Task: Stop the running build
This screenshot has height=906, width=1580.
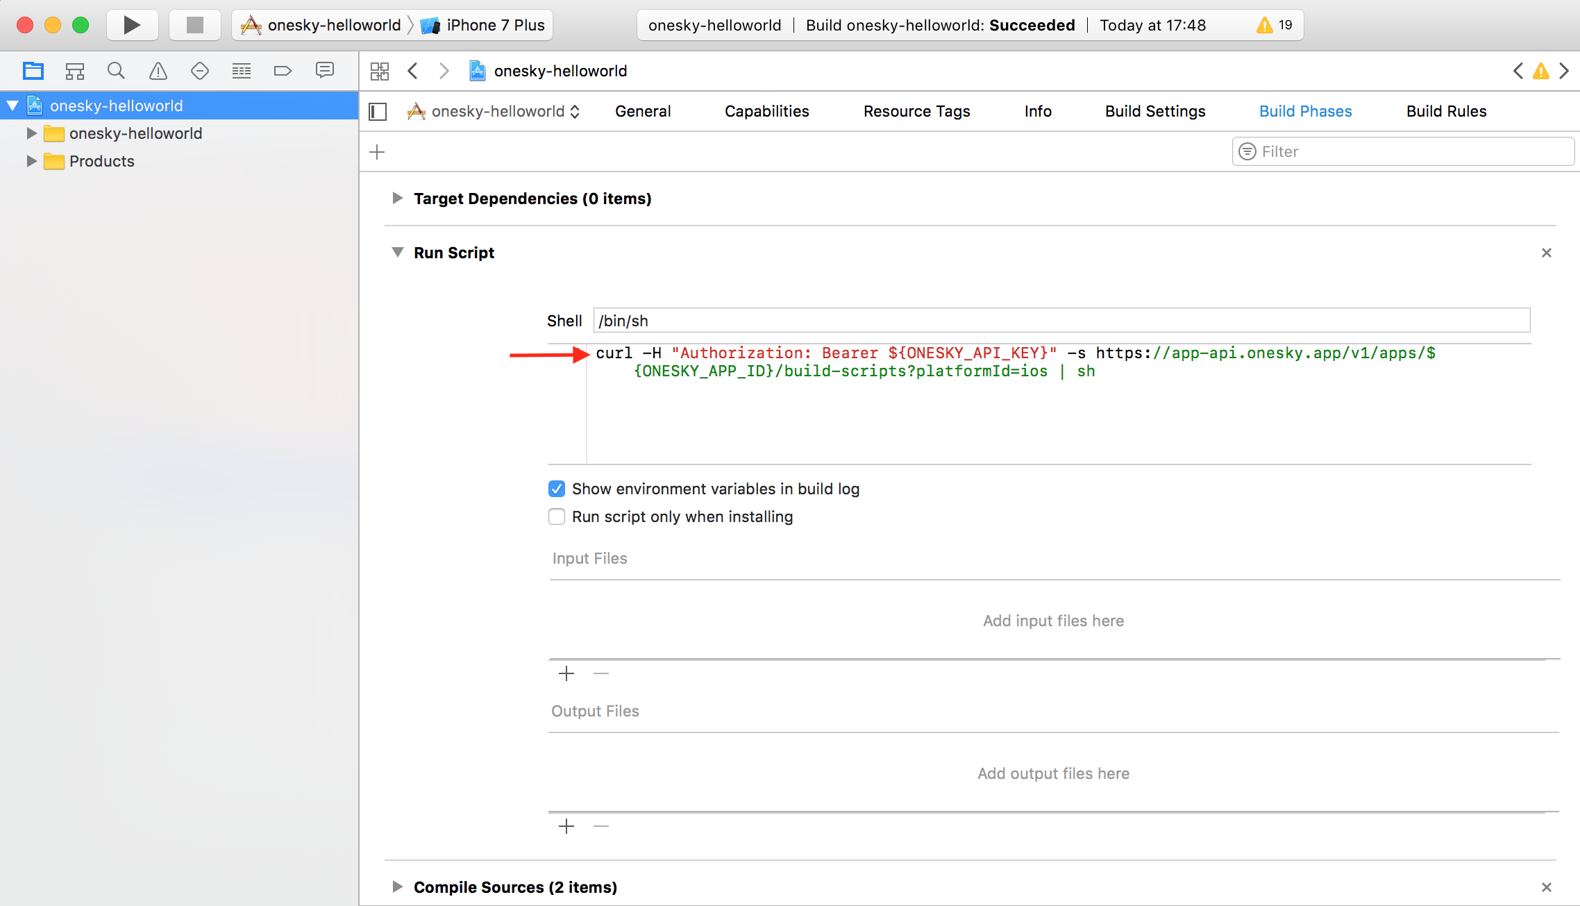Action: click(x=195, y=25)
